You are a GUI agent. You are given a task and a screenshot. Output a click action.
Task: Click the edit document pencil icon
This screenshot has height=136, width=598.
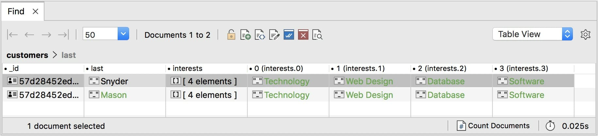[274, 34]
